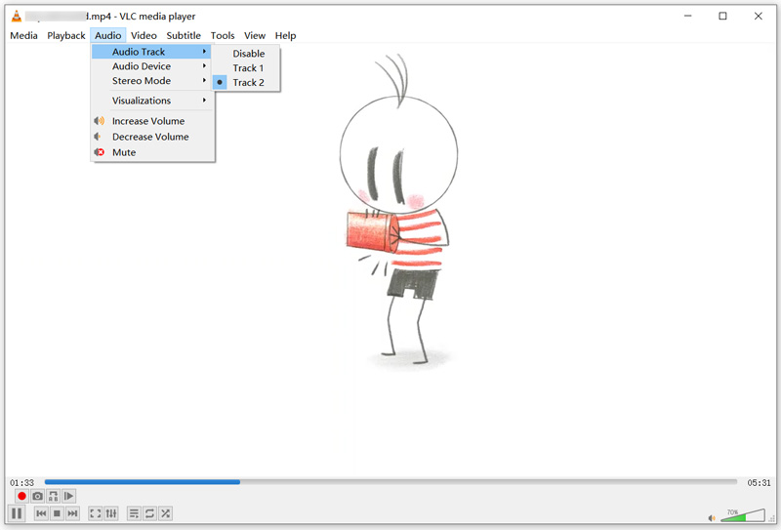The height and width of the screenshot is (530, 781).
Task: Adjust the volume slider at 70%
Action: [742, 515]
